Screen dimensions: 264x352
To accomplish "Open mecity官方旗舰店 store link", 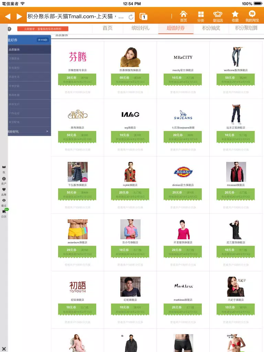I will click(x=183, y=70).
